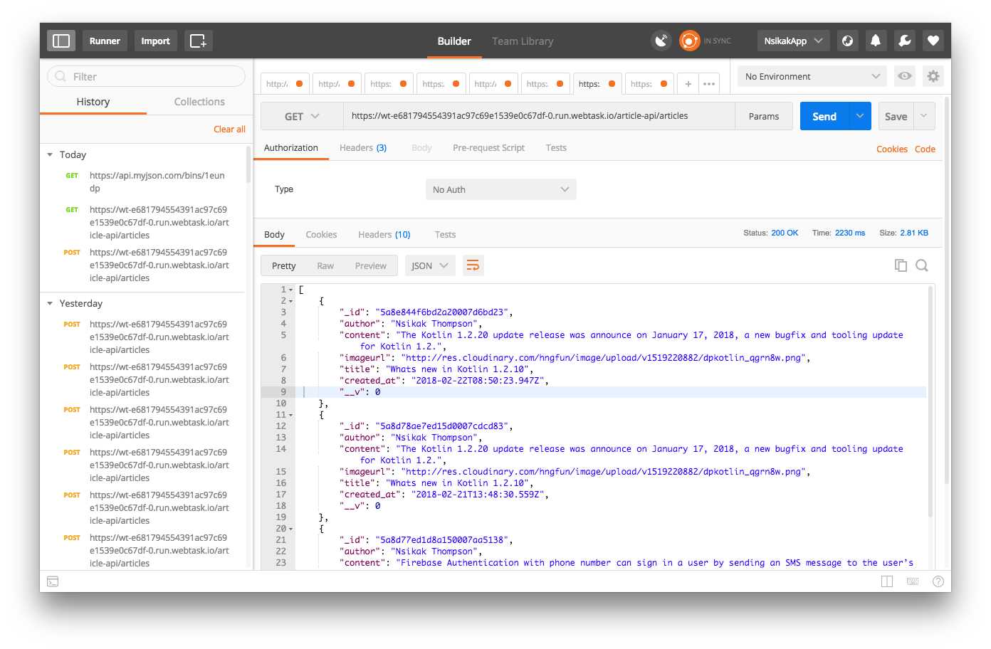This screenshot has height=649, width=991.
Task: Open the No Environment selector
Action: (811, 76)
